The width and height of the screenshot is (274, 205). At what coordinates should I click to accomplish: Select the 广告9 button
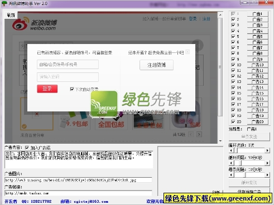[x=258, y=59]
